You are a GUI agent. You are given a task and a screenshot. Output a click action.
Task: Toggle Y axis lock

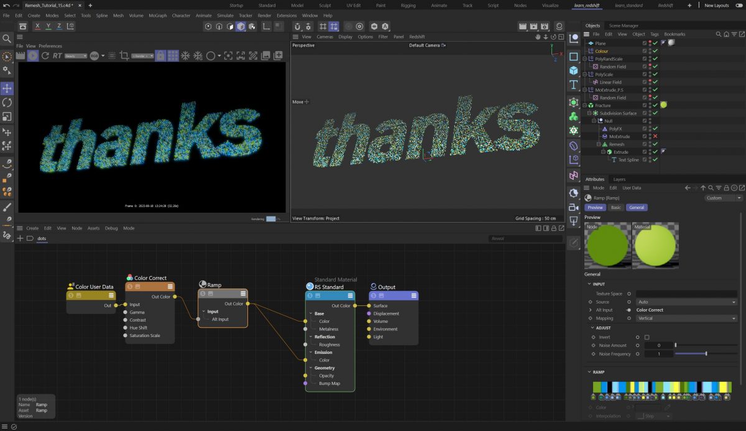(48, 26)
